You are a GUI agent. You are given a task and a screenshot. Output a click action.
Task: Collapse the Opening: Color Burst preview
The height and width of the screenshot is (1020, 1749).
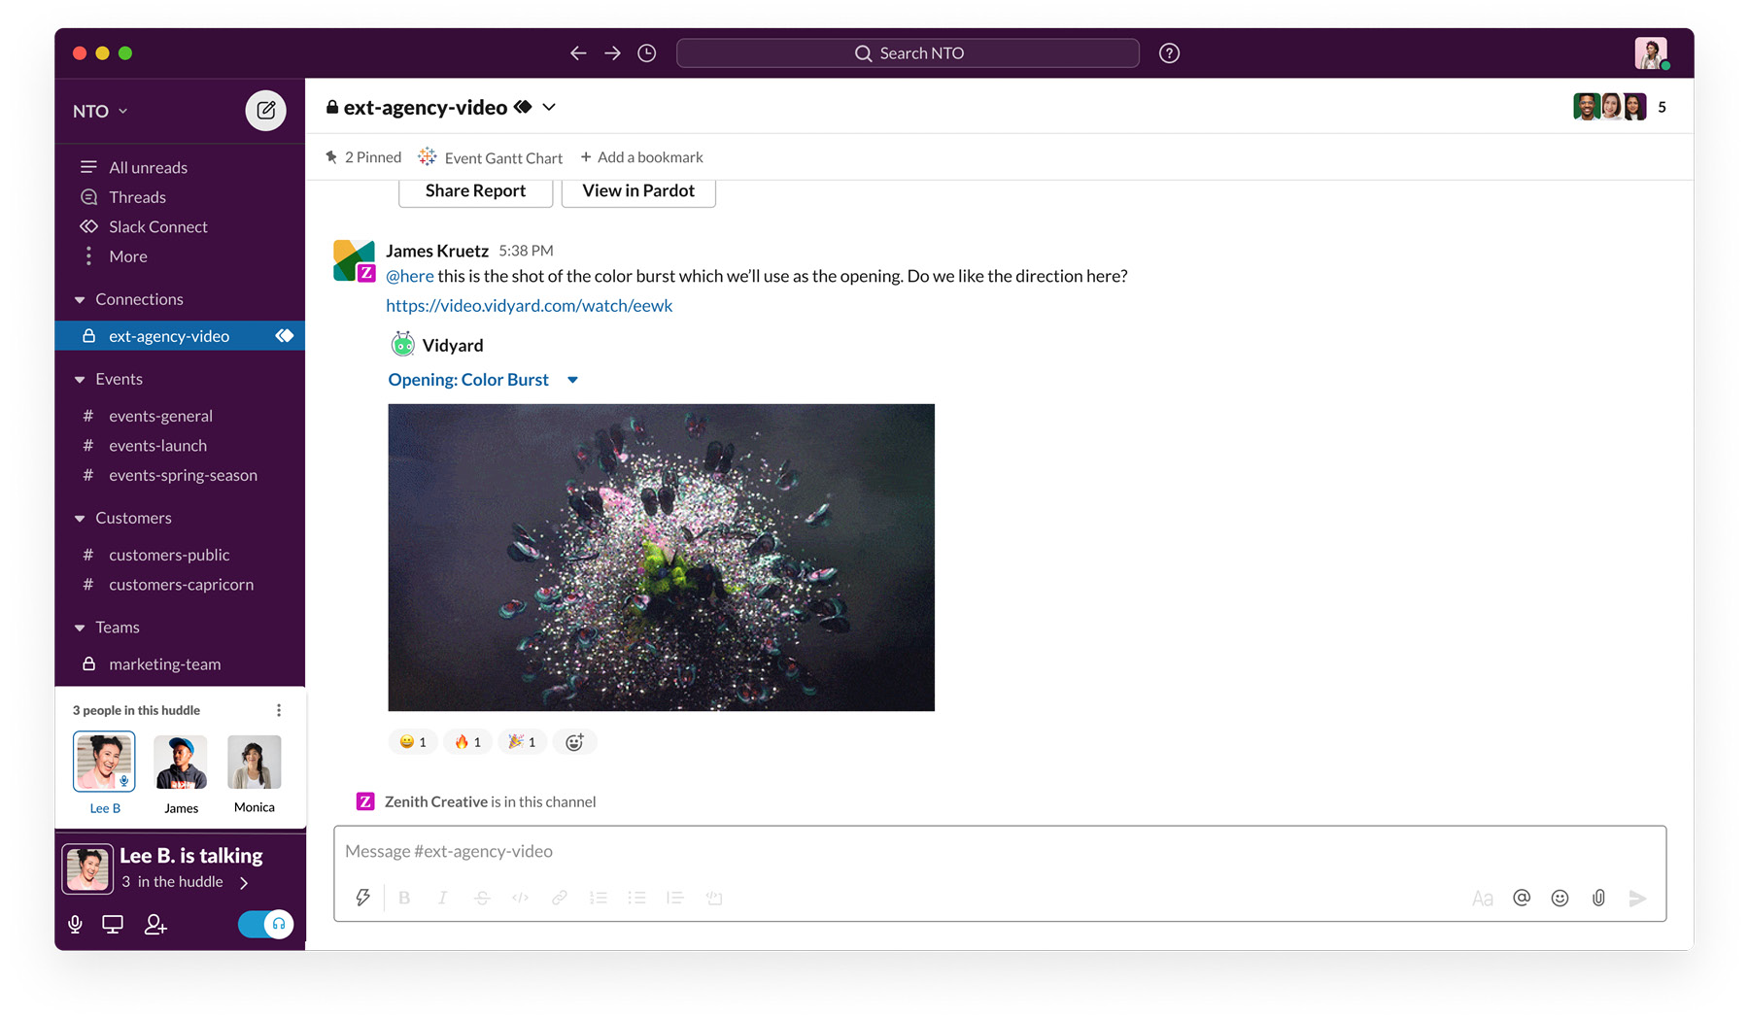click(572, 380)
